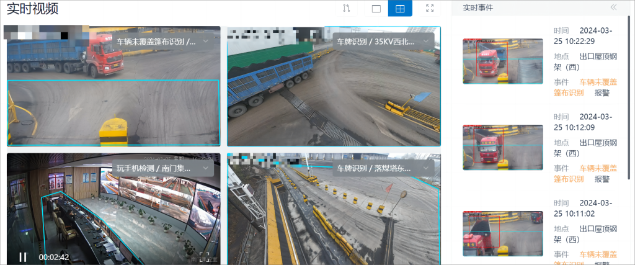Viewport: 635px width, 265px height.
Task: Switch to single-window video layout
Action: pyautogui.click(x=376, y=8)
